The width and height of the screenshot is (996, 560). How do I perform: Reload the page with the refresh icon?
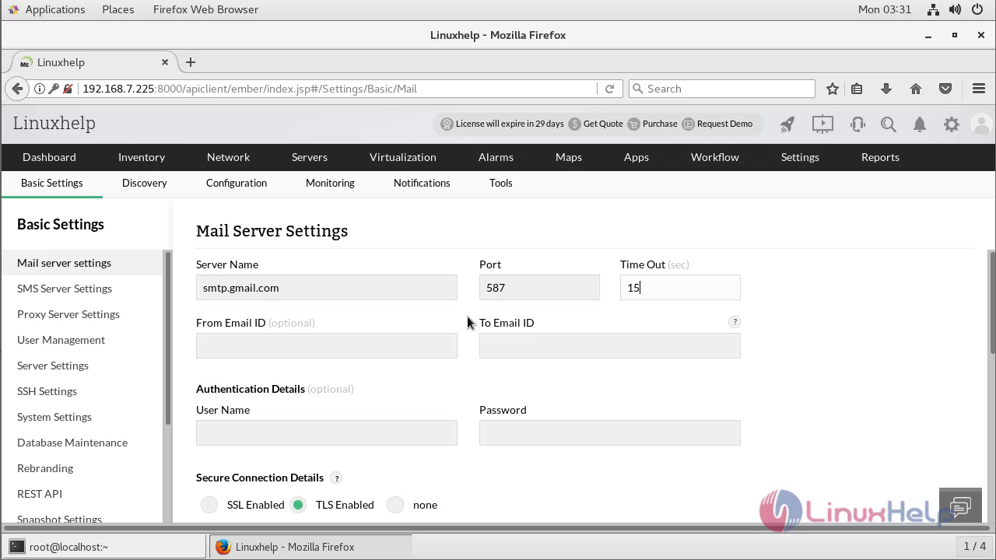(609, 89)
